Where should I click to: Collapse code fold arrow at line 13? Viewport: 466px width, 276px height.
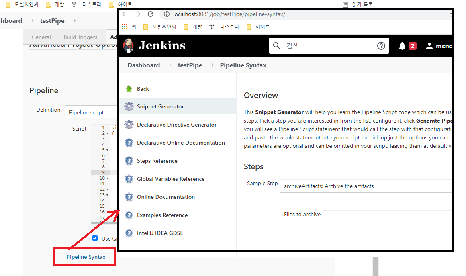(x=107, y=195)
